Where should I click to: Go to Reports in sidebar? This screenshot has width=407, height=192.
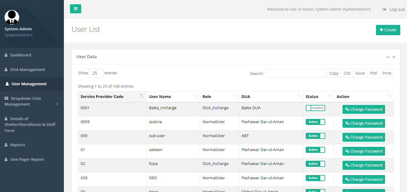pyautogui.click(x=18, y=145)
